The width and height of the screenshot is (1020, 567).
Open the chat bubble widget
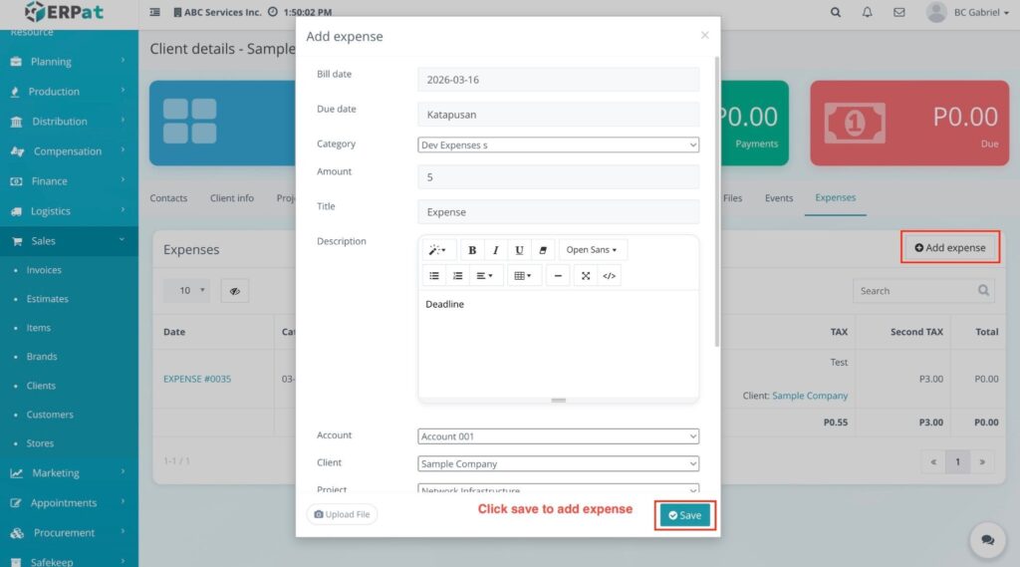coord(987,540)
